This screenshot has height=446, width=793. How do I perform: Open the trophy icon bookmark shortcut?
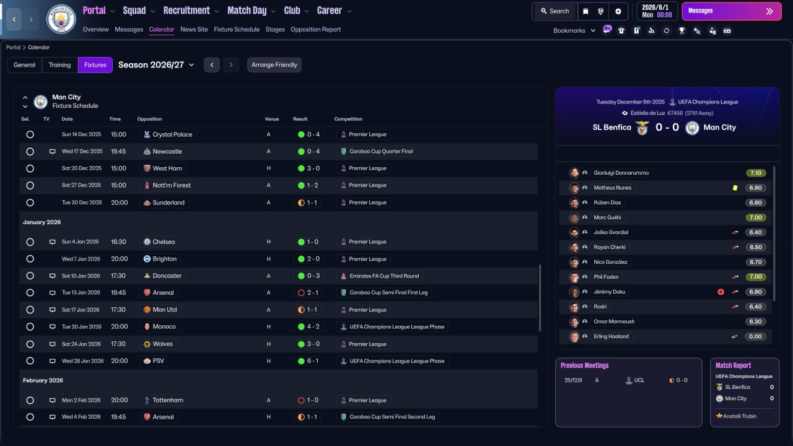(681, 30)
